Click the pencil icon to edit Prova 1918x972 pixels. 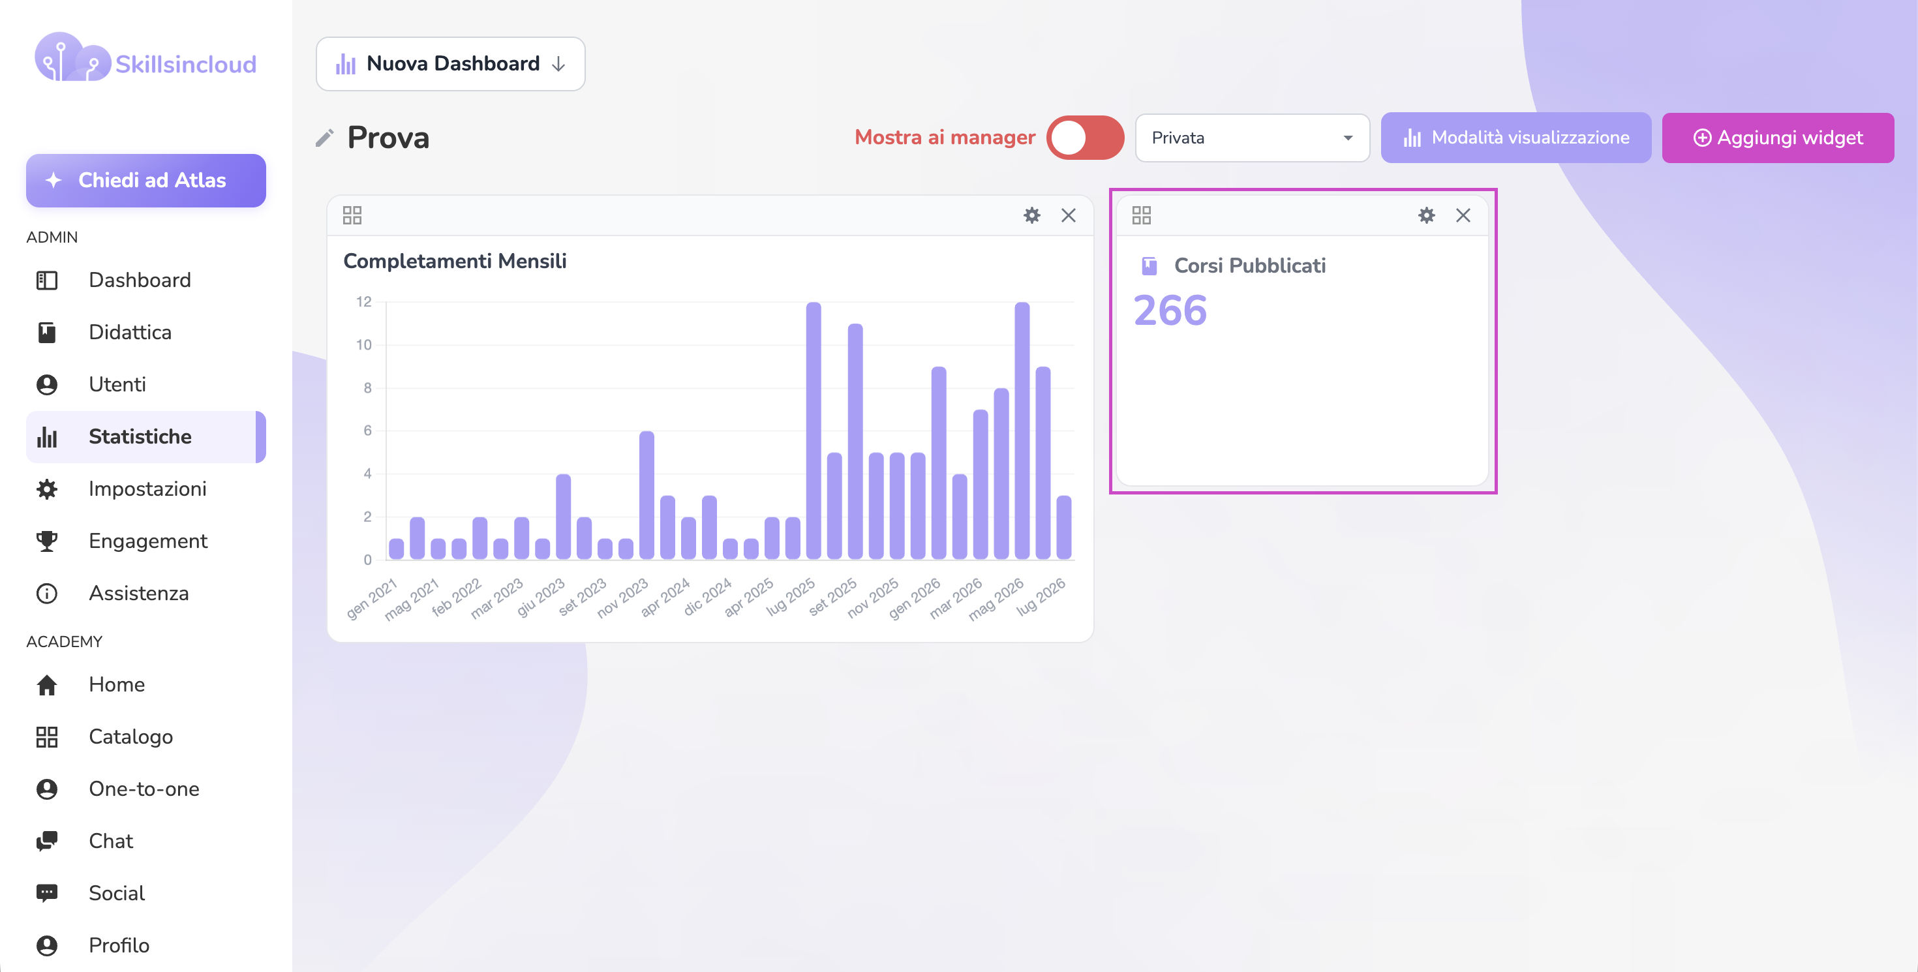coord(325,138)
